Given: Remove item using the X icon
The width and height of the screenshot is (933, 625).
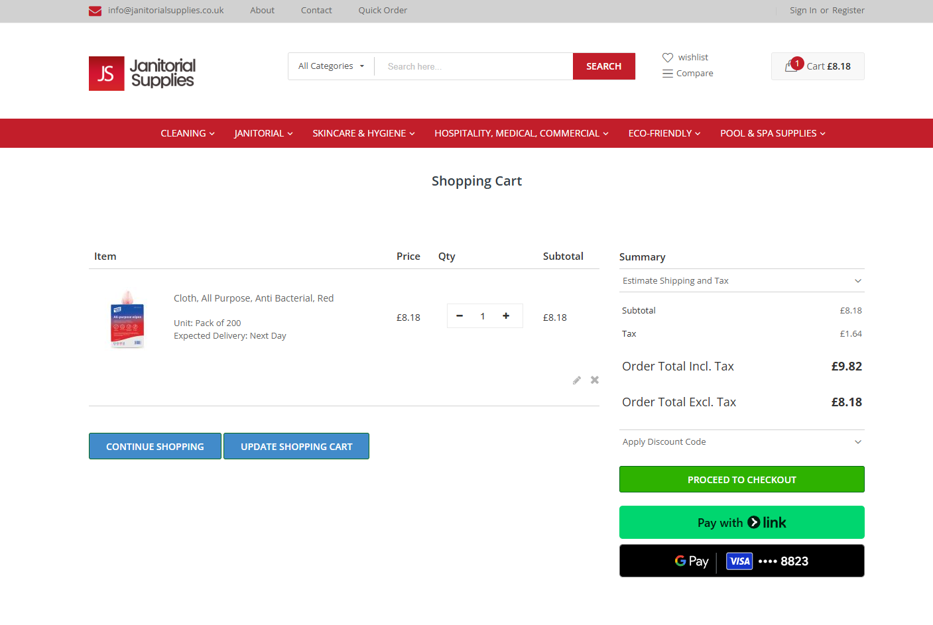Looking at the screenshot, I should coord(595,380).
